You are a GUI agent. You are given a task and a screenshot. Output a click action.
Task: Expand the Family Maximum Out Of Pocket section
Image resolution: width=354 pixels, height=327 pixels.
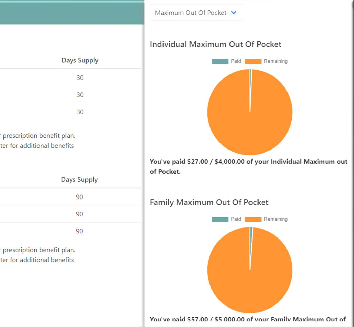[x=209, y=202]
